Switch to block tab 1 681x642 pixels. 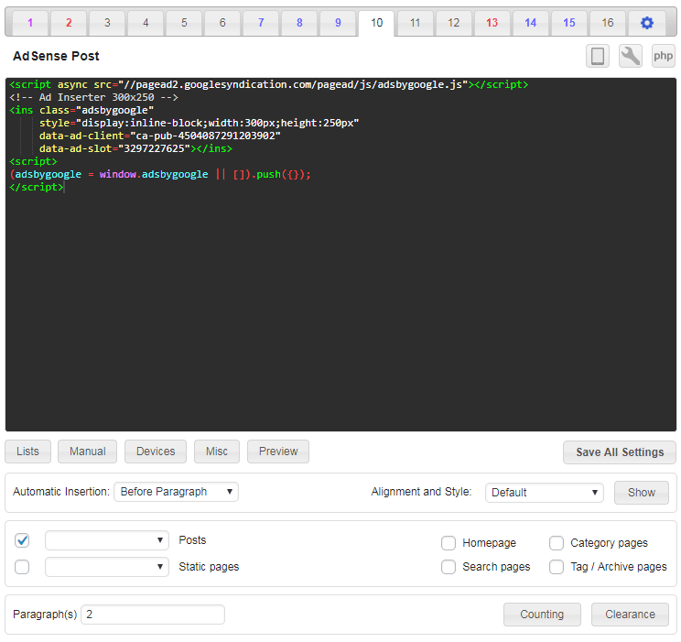[30, 23]
